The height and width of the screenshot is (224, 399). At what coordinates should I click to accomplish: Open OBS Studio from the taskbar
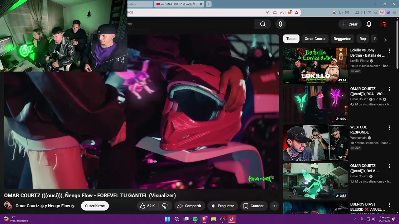223,219
